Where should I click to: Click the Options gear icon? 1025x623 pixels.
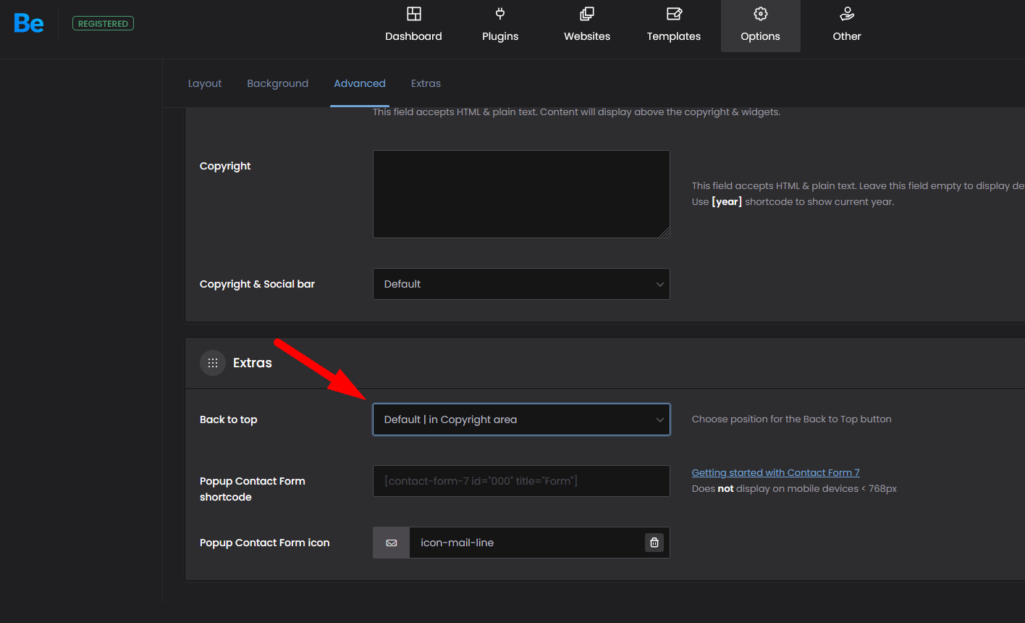761,14
